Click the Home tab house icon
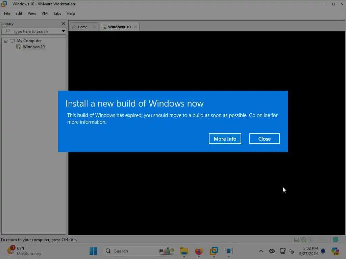 point(74,27)
